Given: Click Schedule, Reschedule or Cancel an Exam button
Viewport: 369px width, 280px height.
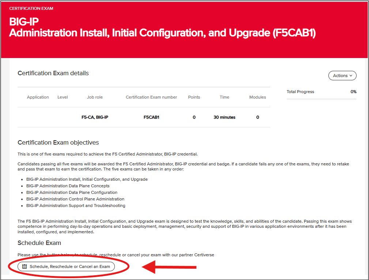Looking at the screenshot, I should click(x=66, y=266).
